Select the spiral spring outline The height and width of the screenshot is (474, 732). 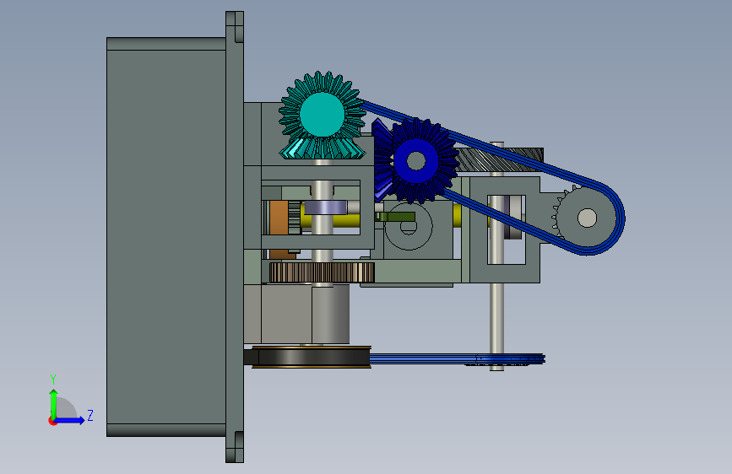coord(409,226)
